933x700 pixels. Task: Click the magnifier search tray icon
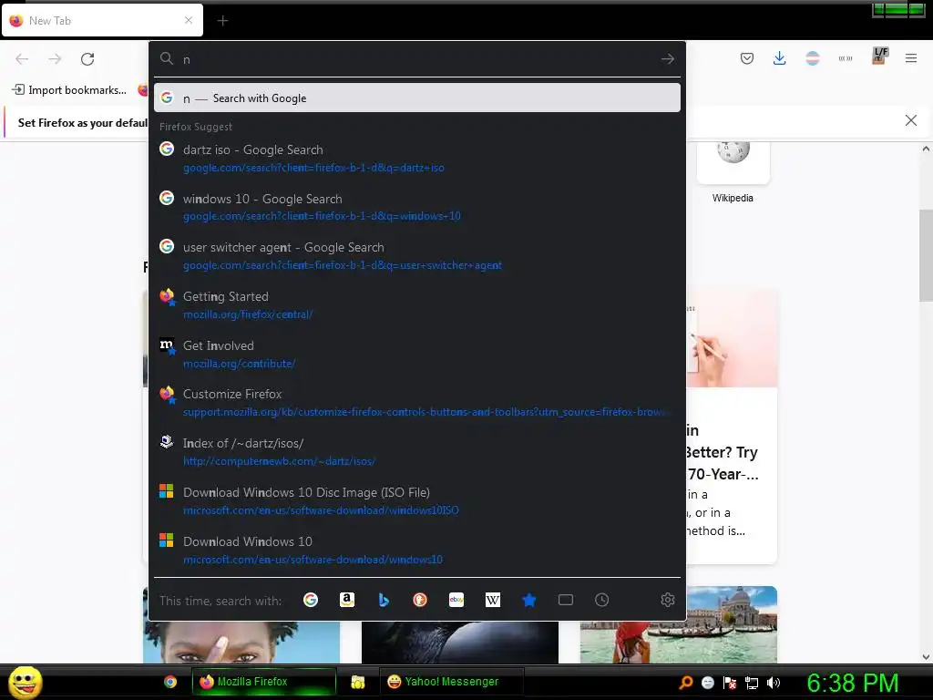[685, 683]
